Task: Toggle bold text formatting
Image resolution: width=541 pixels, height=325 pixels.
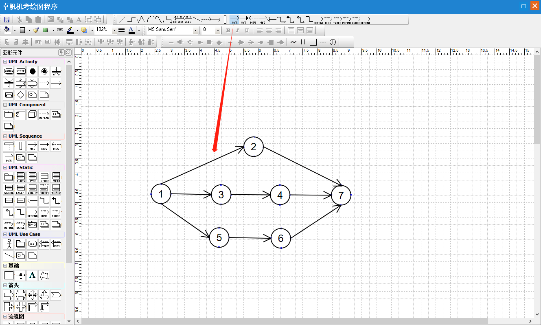Action: tap(228, 30)
